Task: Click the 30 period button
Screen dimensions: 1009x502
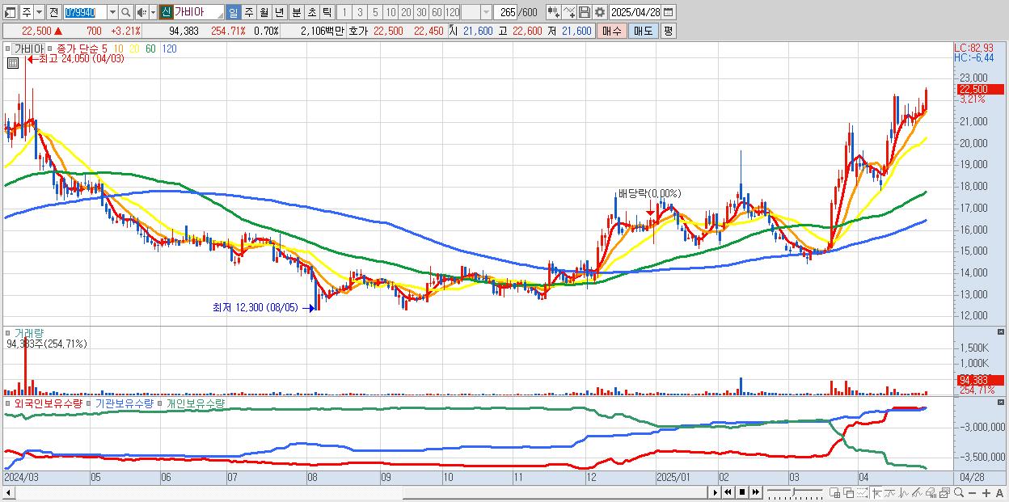Action: [x=421, y=12]
